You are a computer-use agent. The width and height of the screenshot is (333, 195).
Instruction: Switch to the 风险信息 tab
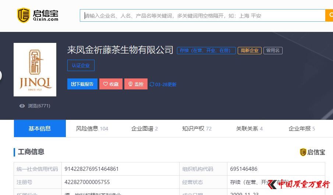pyautogui.click(x=92, y=129)
